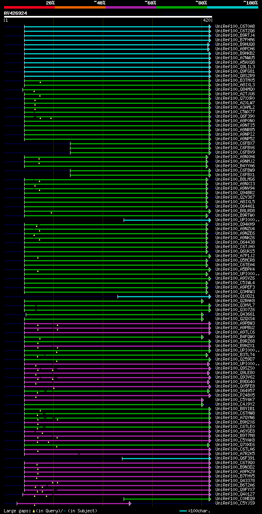
Task: Select the UniRef100_Q43661 label
Action: [235, 314]
